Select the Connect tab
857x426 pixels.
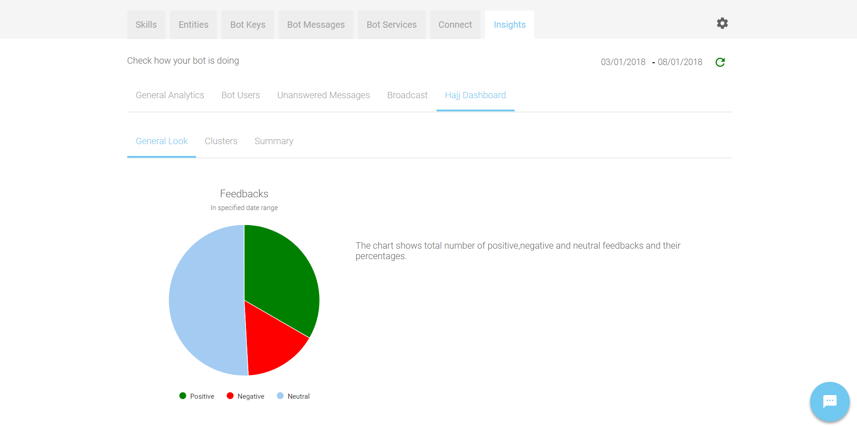455,25
